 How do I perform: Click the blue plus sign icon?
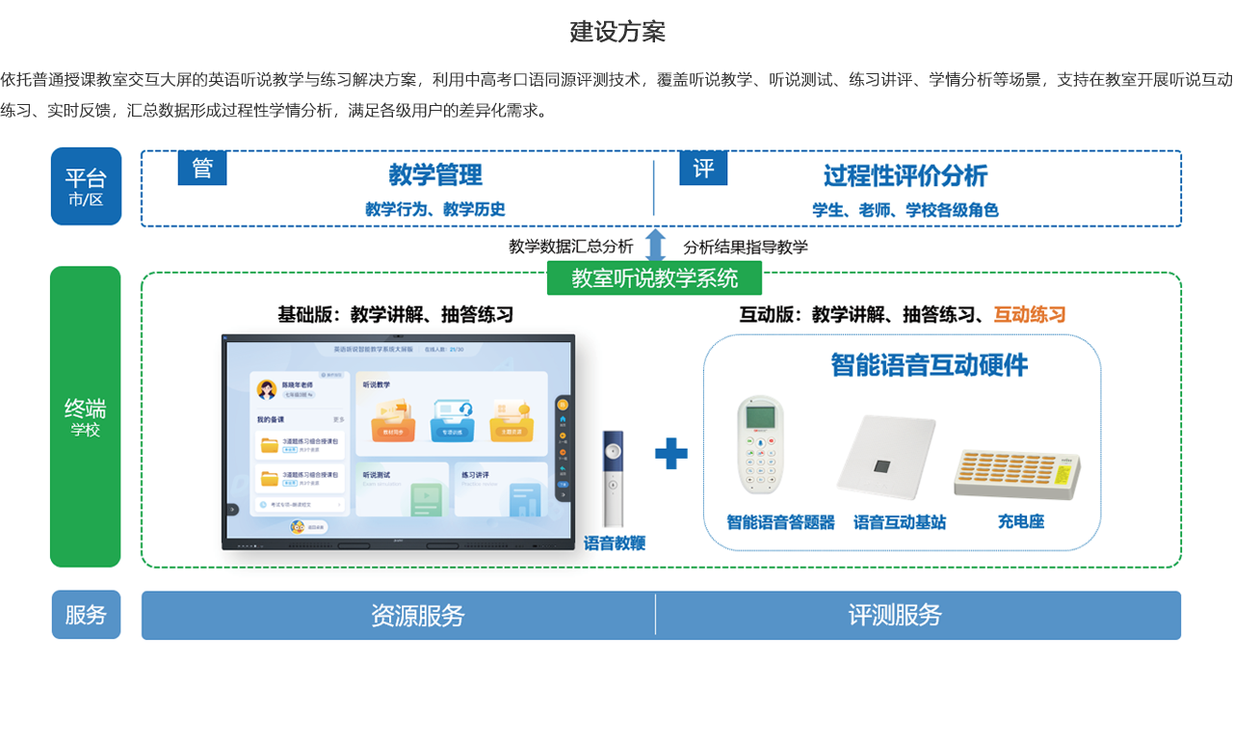[671, 453]
